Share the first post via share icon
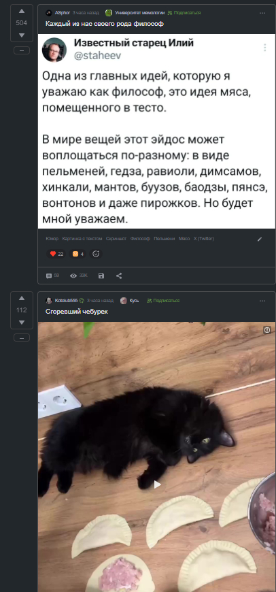This screenshot has width=276, height=592. [x=119, y=276]
